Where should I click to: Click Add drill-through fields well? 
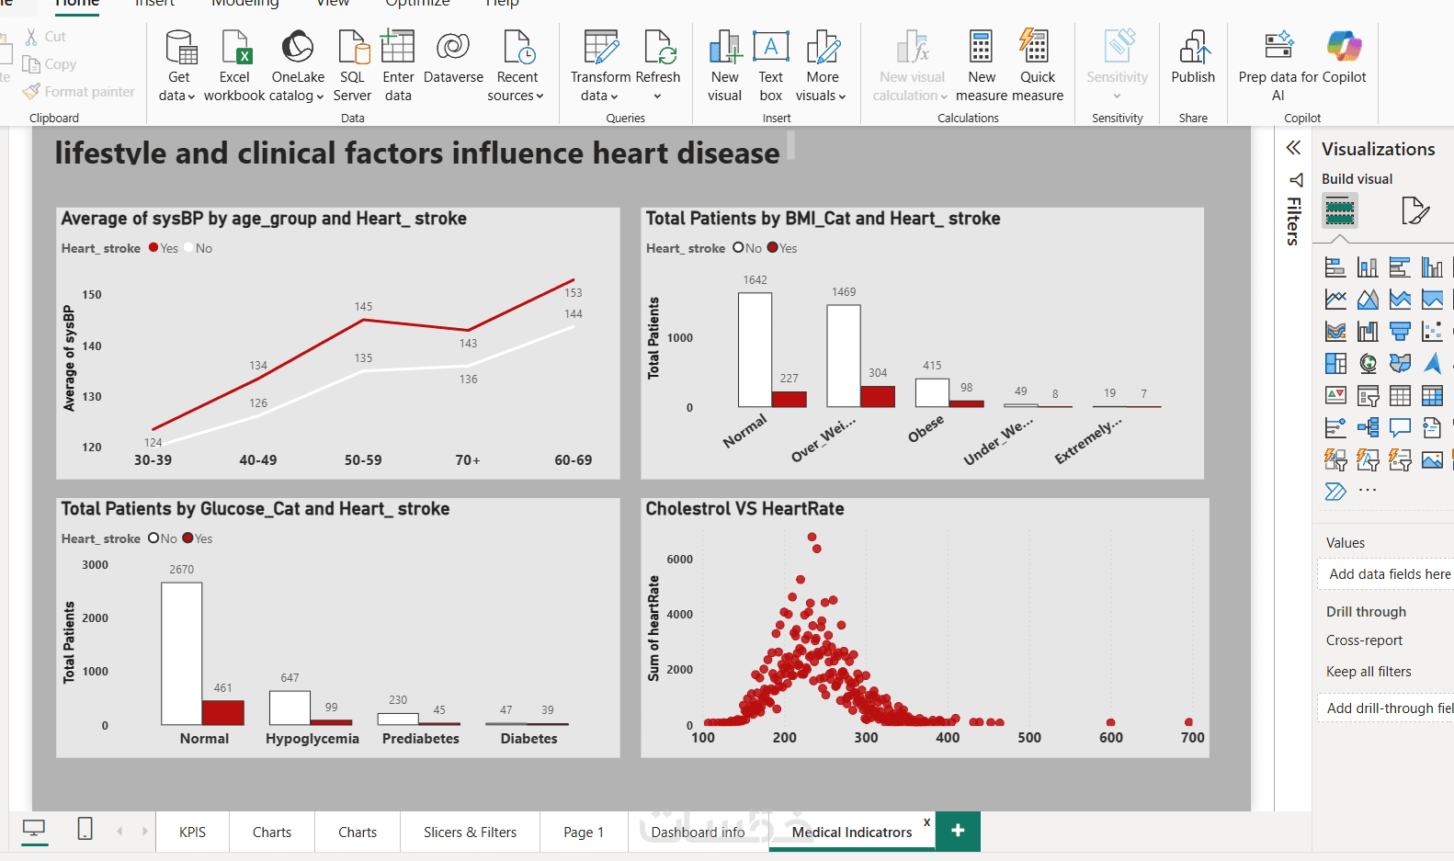coord(1389,708)
